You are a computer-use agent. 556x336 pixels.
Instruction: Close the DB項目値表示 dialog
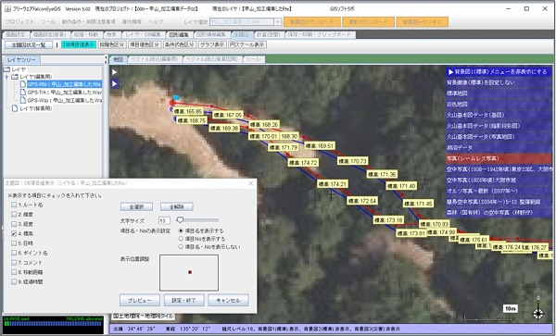point(251,183)
